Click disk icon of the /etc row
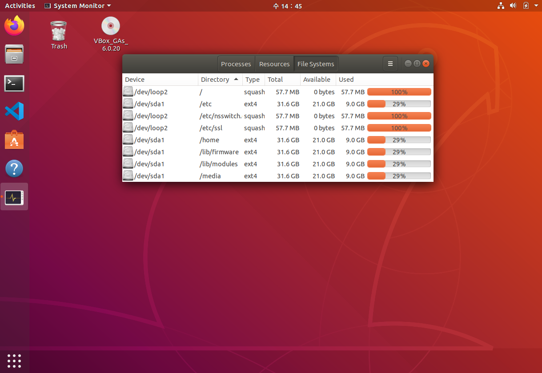The image size is (542, 373). coord(128,104)
